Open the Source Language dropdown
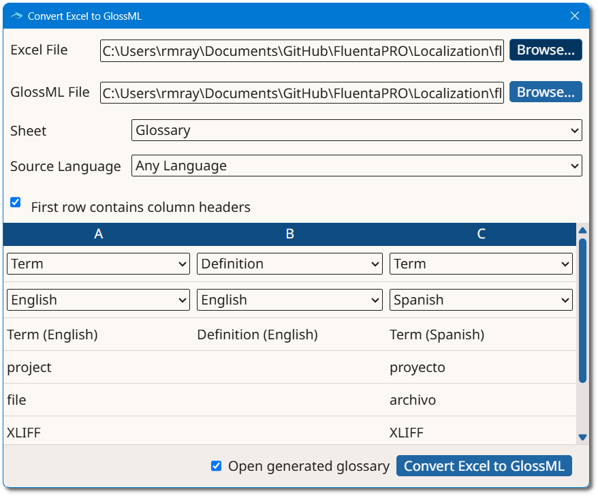The height and width of the screenshot is (496, 598). tap(357, 166)
